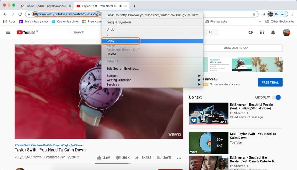The width and height of the screenshot is (297, 170).
Task: Open the notifications bell
Action: [273, 32]
